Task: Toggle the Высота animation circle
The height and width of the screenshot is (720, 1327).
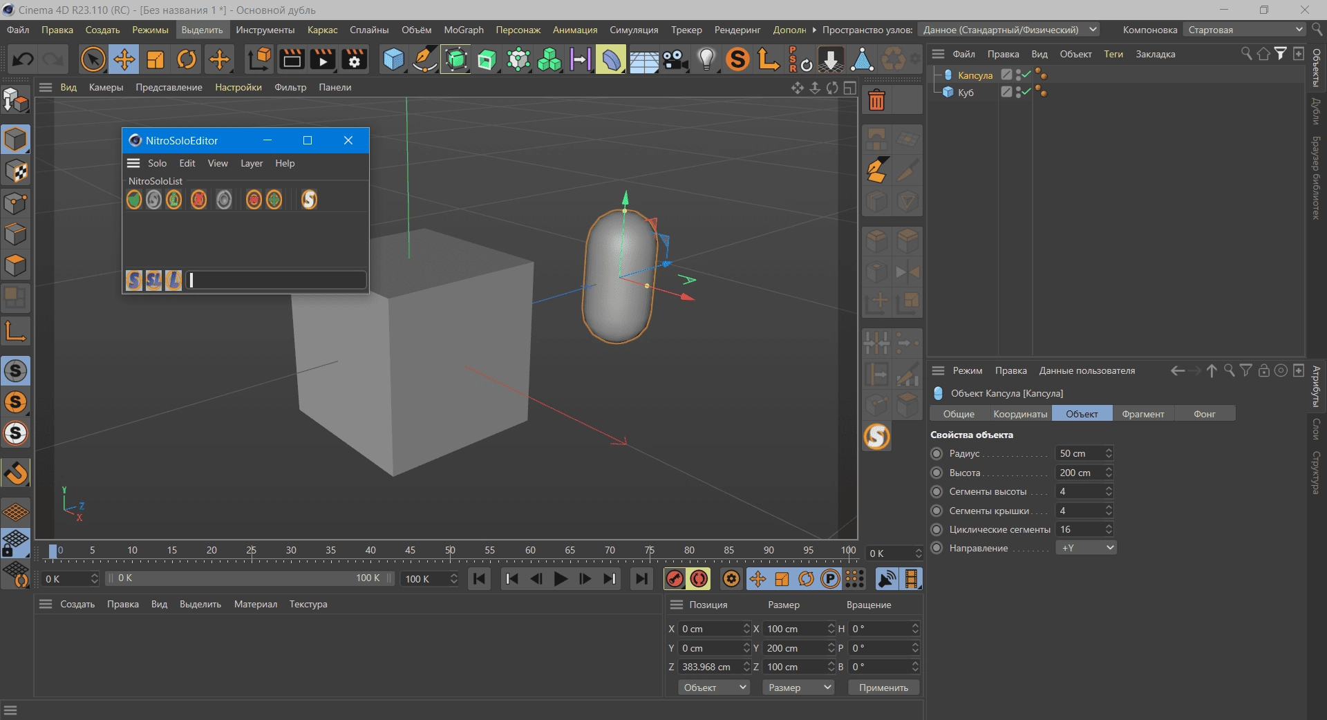Action: point(937,473)
